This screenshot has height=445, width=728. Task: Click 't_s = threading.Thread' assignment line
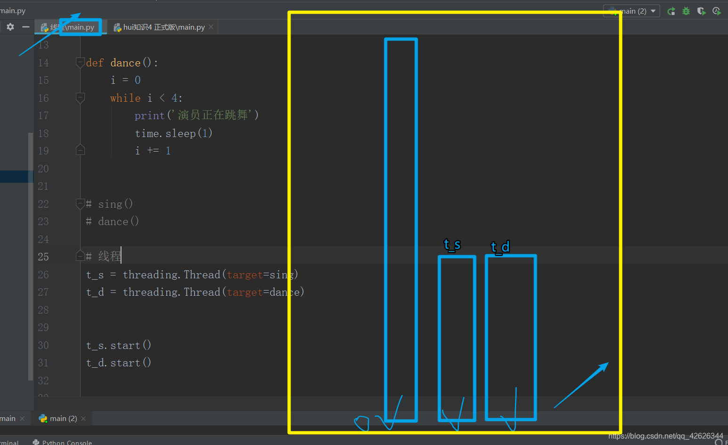click(192, 275)
